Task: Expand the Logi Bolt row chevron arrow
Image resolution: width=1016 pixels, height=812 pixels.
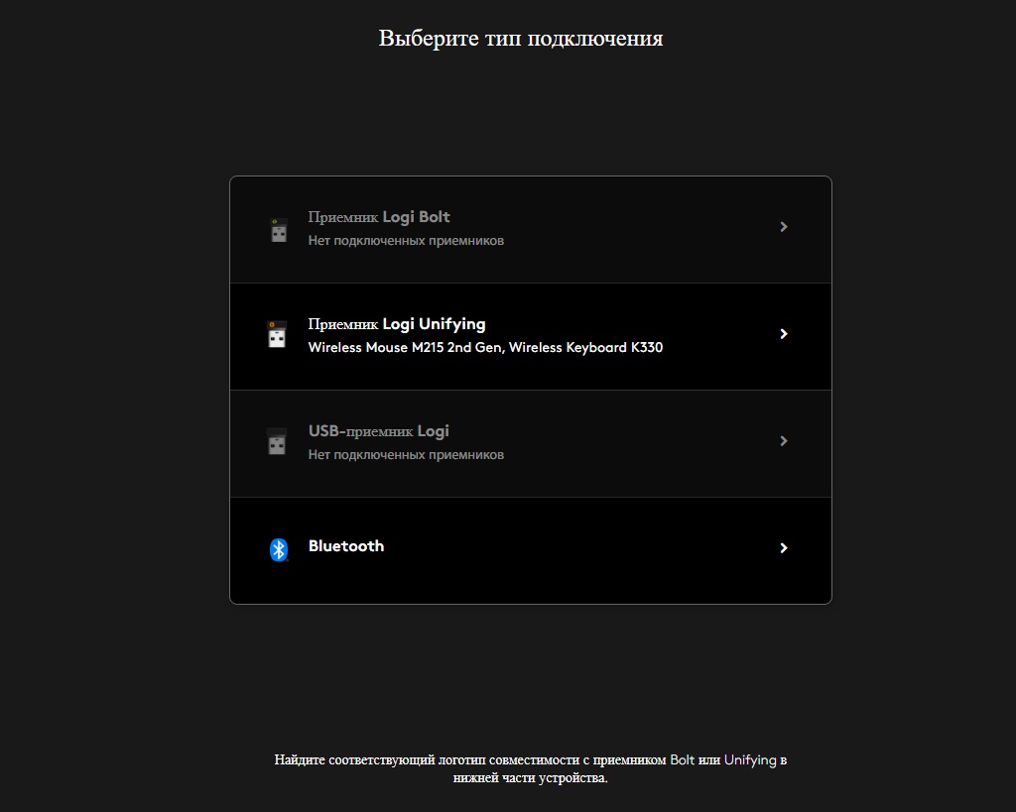Action: [x=784, y=227]
